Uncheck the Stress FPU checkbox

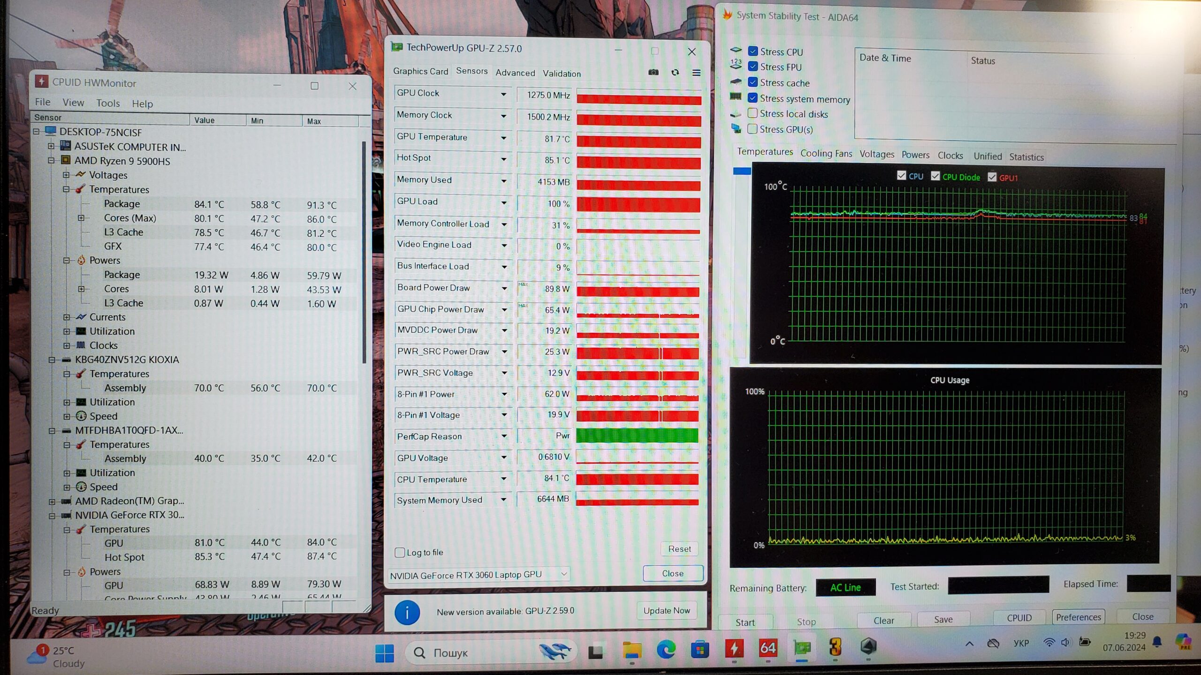pyautogui.click(x=753, y=67)
